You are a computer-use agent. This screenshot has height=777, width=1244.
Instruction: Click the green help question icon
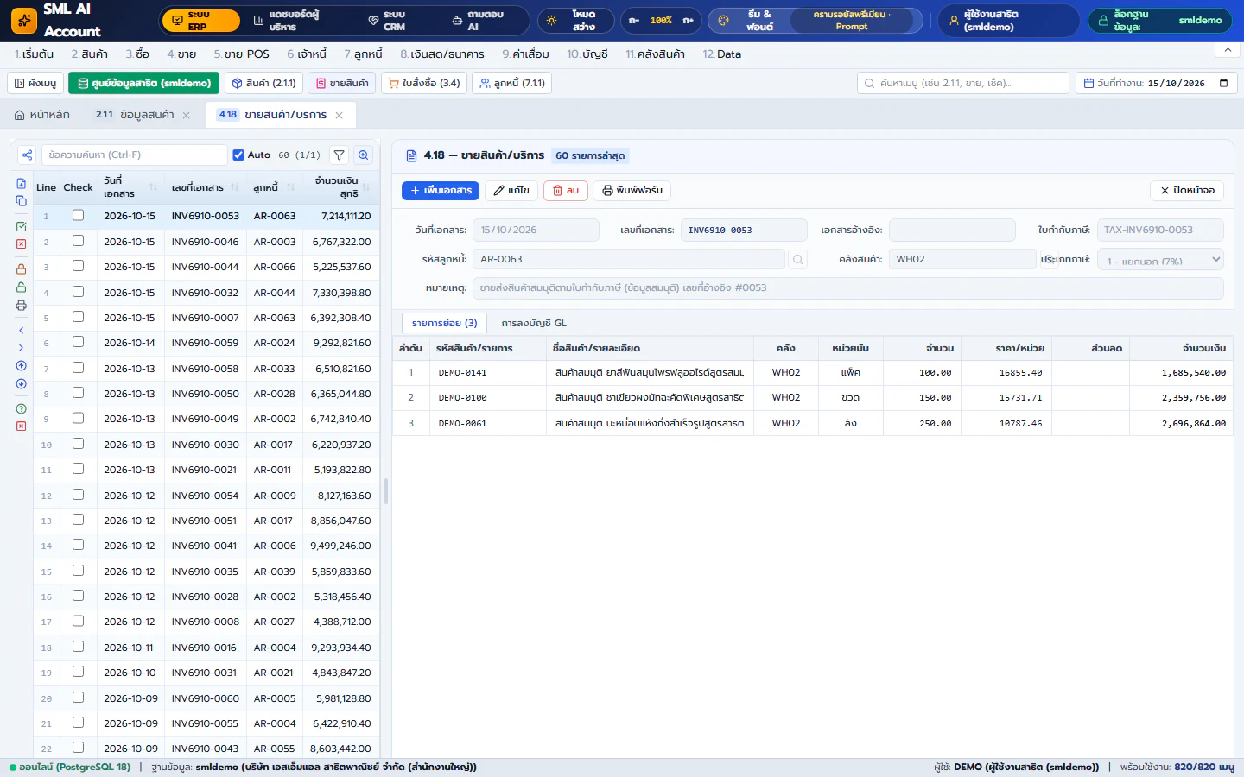(x=22, y=409)
